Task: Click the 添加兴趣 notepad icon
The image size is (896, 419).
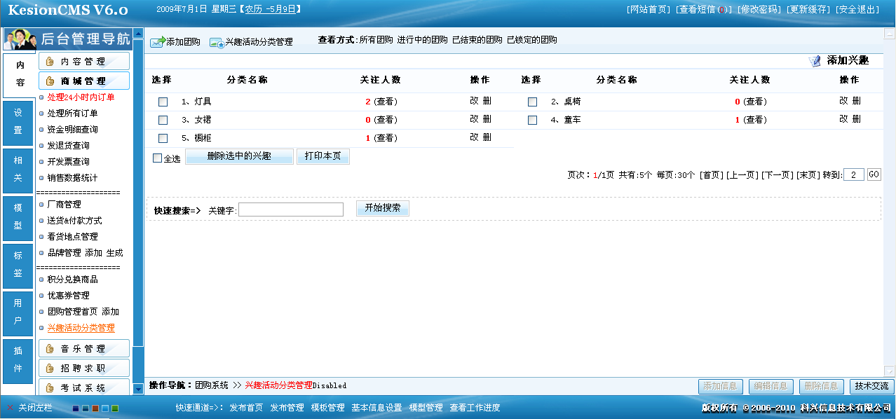Action: [815, 61]
